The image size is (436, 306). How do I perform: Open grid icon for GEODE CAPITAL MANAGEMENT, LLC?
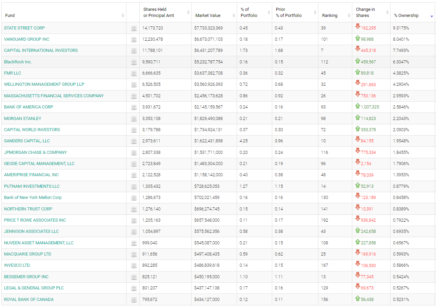tap(134, 164)
